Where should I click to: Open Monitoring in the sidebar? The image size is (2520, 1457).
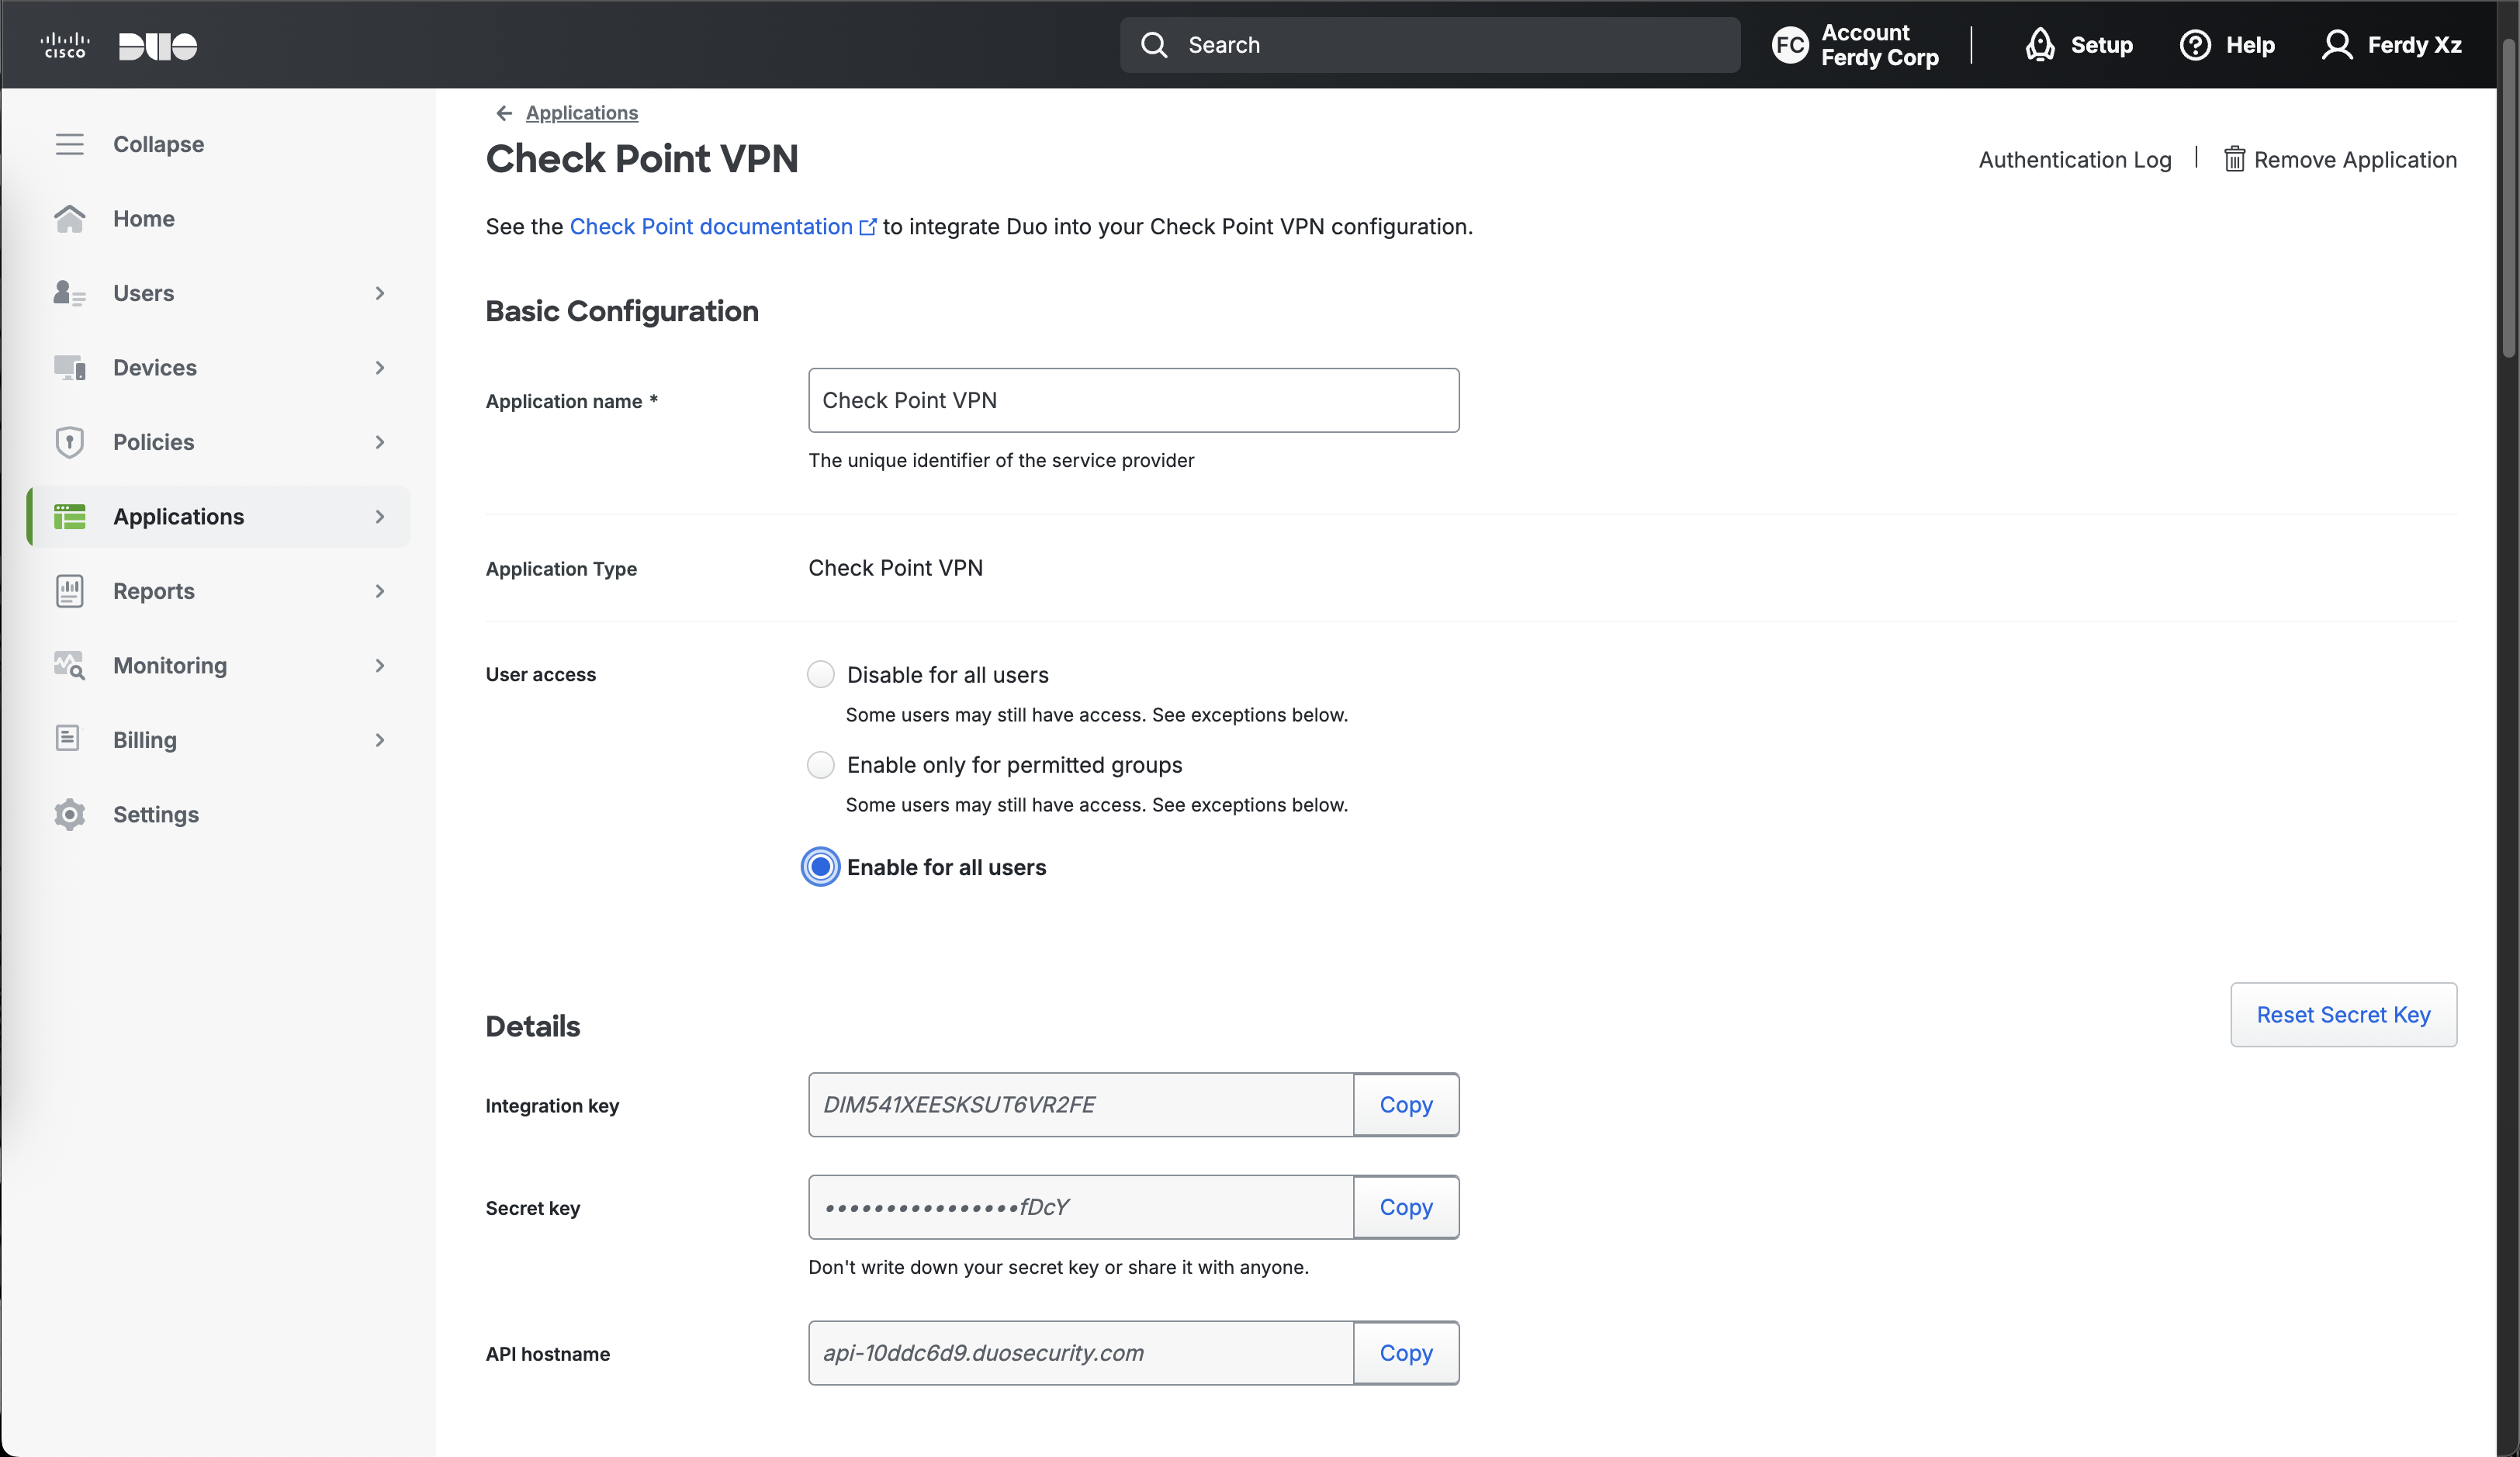coord(169,666)
